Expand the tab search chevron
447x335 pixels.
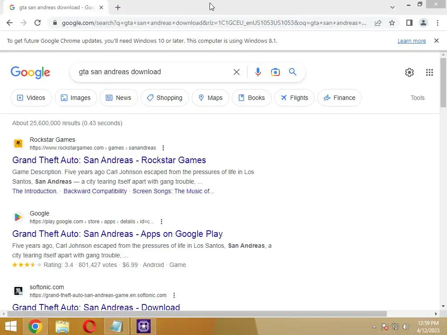click(392, 7)
